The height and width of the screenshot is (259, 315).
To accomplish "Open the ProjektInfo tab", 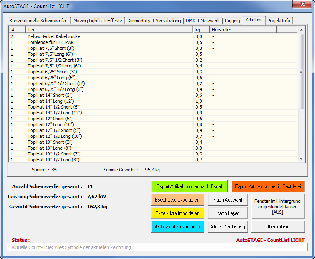I will (279, 21).
